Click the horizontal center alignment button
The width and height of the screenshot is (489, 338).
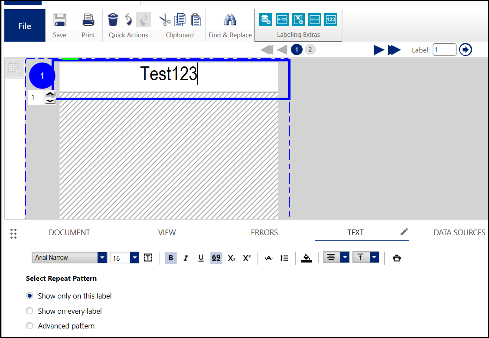tap(331, 257)
